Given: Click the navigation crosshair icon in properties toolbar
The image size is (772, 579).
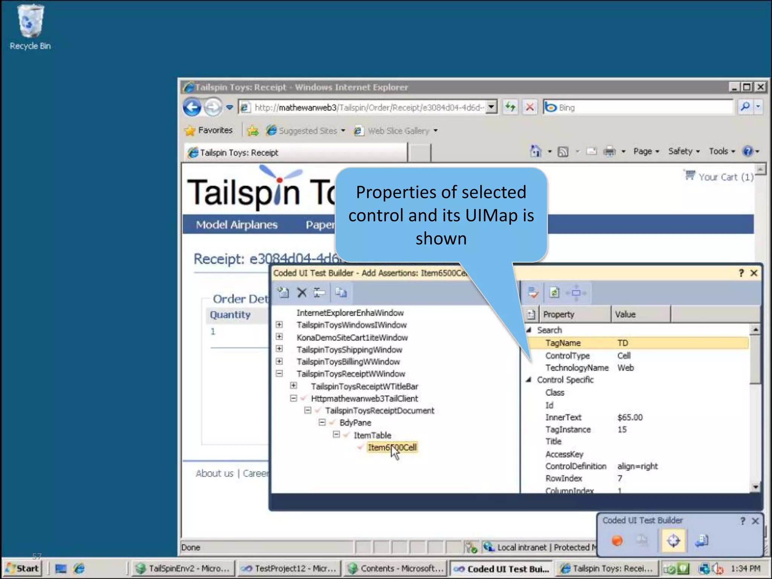Looking at the screenshot, I should click(x=576, y=293).
